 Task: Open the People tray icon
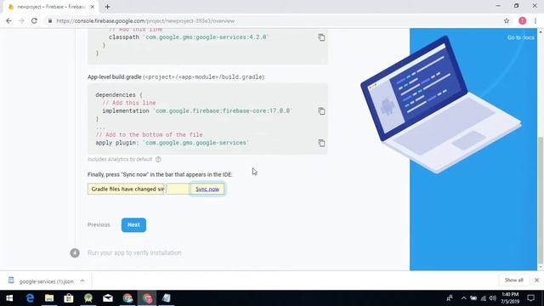(450, 298)
